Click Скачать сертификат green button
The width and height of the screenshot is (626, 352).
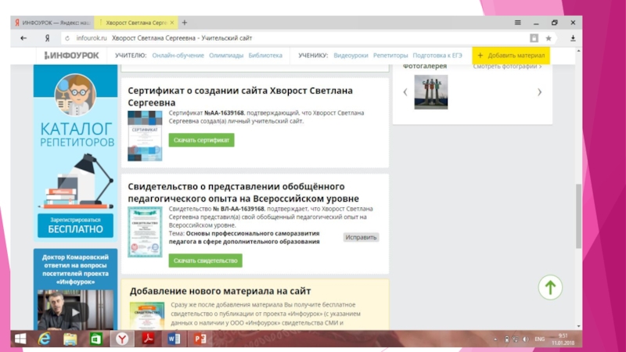click(201, 140)
